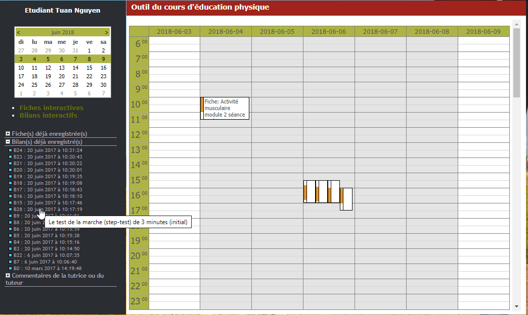This screenshot has width=528, height=315.
Task: Expand Commentaires de la tutrice ou du tuteur
Action: point(8,276)
